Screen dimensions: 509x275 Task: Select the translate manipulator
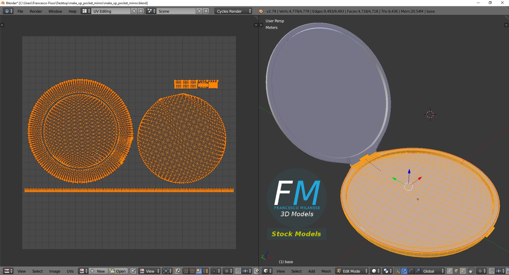click(404, 271)
